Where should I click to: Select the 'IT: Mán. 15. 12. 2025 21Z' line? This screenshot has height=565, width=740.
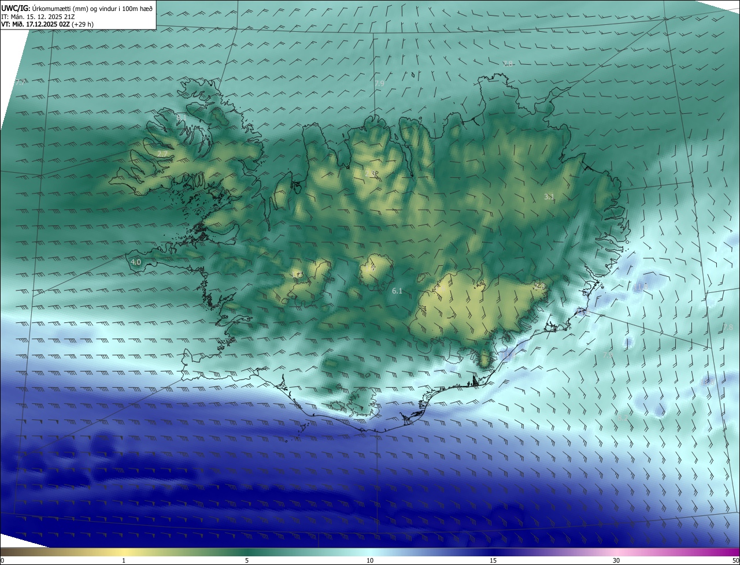tap(38, 17)
